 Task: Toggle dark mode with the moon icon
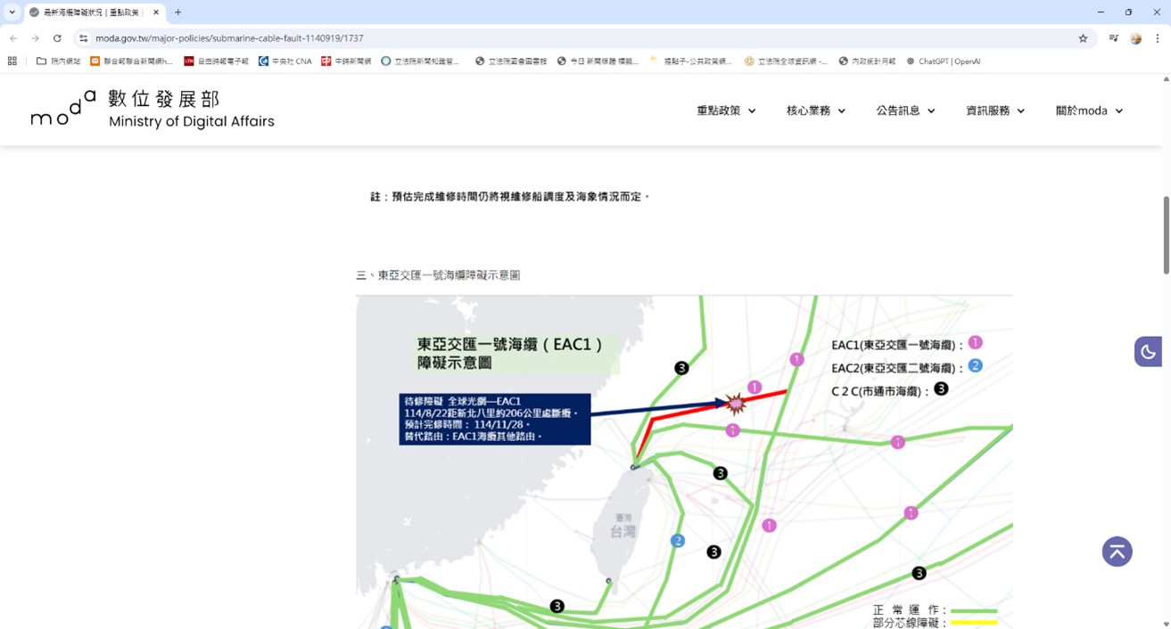[x=1148, y=352]
